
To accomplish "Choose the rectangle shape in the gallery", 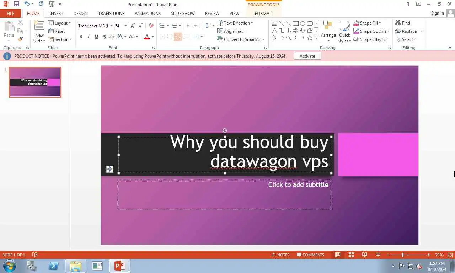I will pyautogui.click(x=295, y=23).
